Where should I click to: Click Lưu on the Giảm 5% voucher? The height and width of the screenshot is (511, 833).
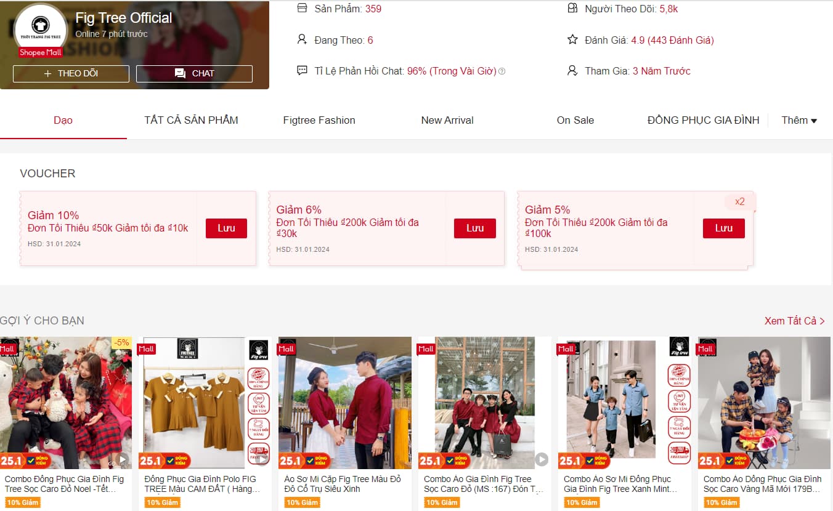click(x=723, y=228)
